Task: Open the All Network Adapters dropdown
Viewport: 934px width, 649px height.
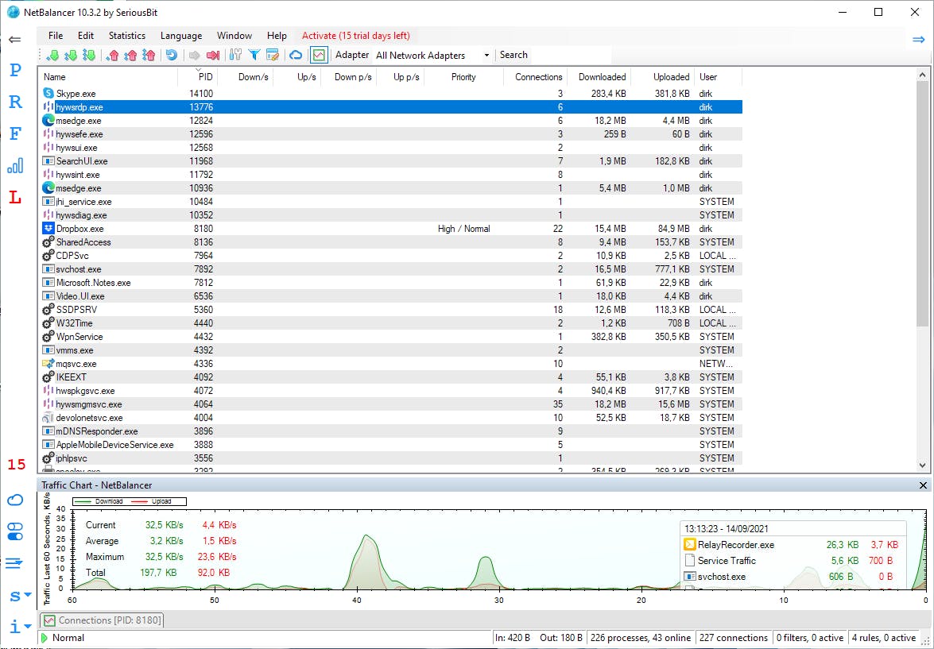Action: click(x=432, y=55)
